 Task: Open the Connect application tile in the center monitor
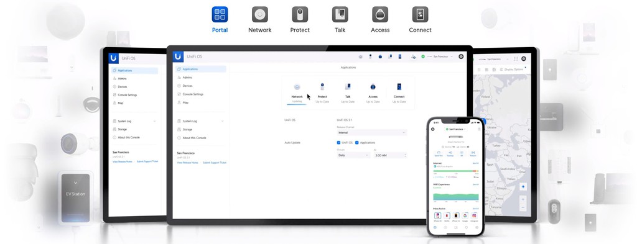point(399,93)
